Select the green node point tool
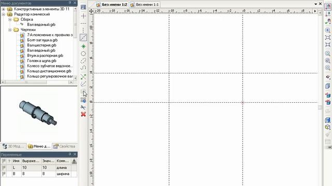Screen dimensions: 332x186 point(84,46)
